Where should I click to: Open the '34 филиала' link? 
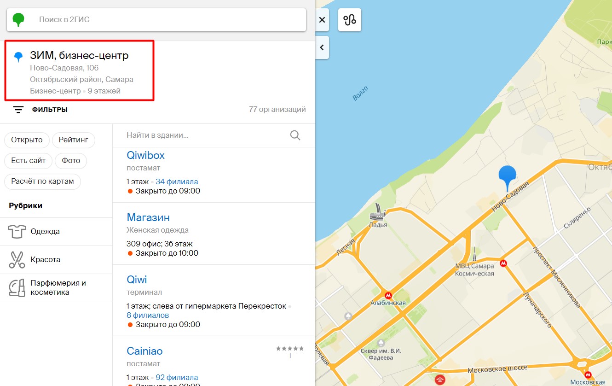pyautogui.click(x=177, y=181)
